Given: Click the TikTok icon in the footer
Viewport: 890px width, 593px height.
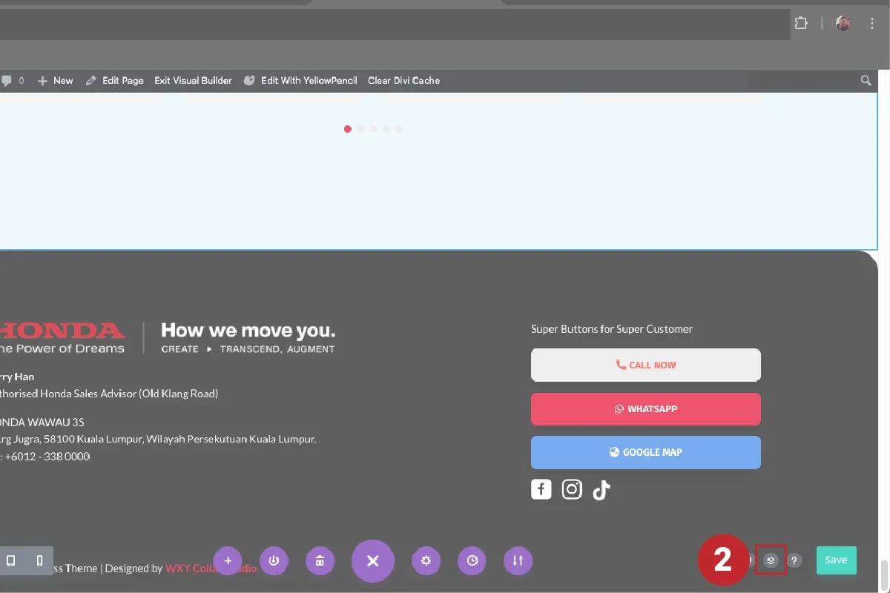Looking at the screenshot, I should coord(601,489).
